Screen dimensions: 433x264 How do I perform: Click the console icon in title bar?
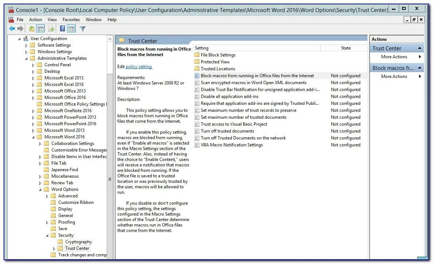[x=11, y=10]
